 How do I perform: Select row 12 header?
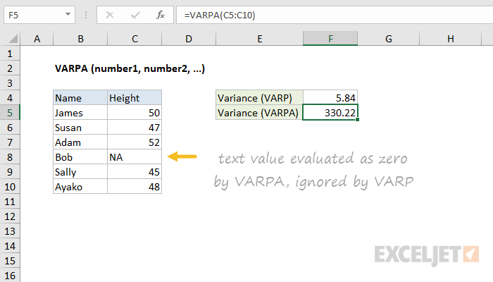pos(10,216)
